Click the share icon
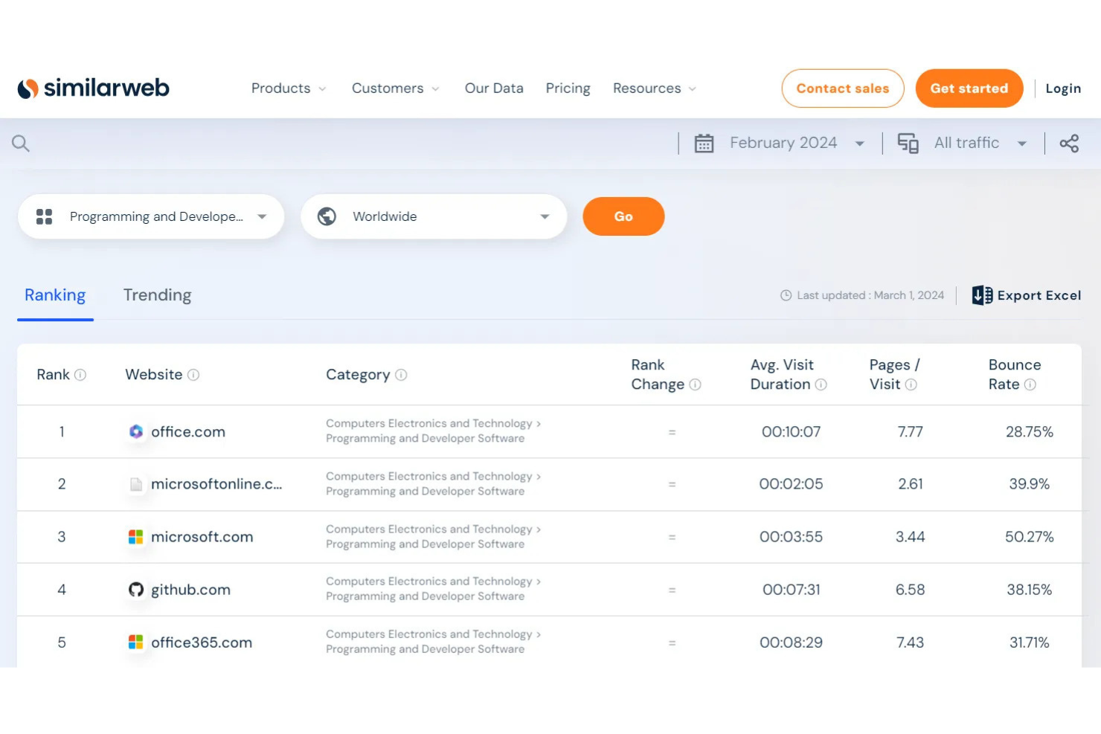 pyautogui.click(x=1069, y=143)
